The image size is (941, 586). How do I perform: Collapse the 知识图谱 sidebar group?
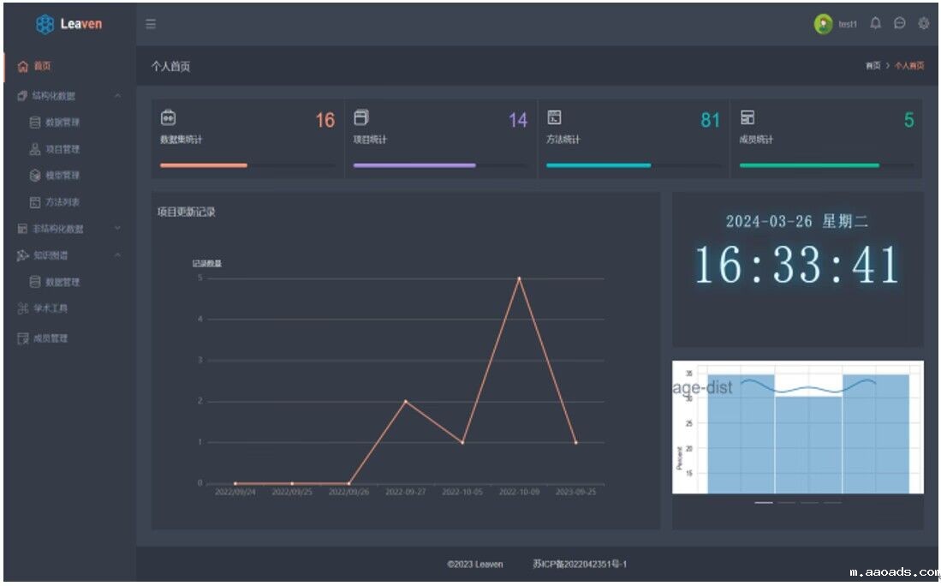pyautogui.click(x=117, y=255)
